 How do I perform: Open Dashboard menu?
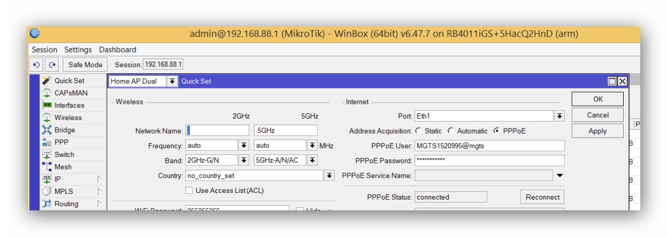point(118,50)
